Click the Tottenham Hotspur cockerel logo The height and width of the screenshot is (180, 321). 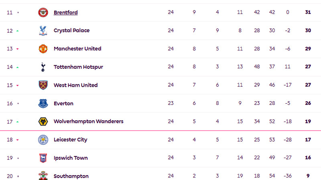tap(43, 67)
